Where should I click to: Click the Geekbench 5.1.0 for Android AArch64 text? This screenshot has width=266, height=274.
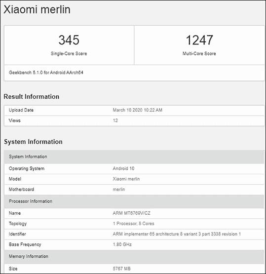46,73
